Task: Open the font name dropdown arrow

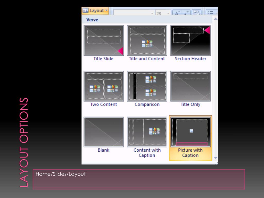Action: (152, 13)
